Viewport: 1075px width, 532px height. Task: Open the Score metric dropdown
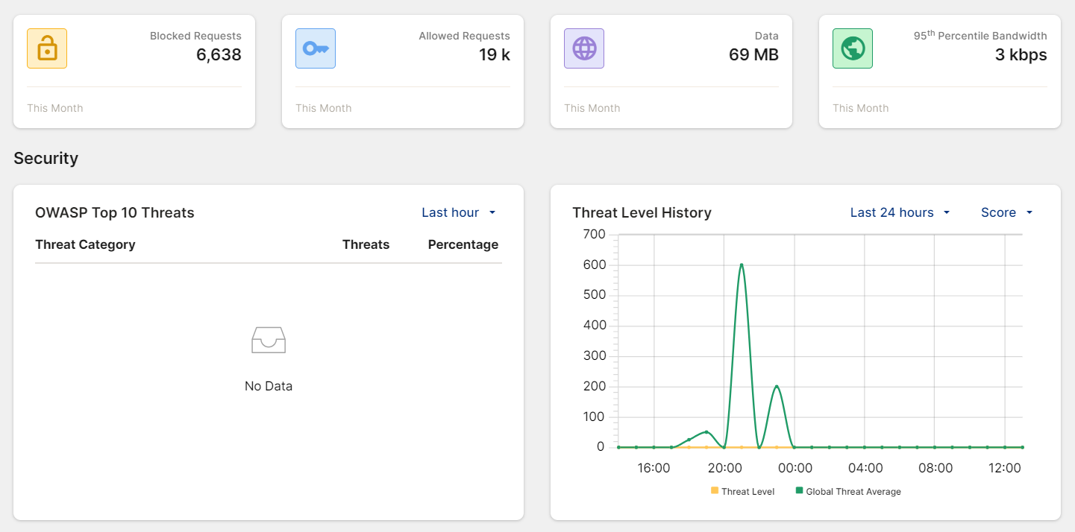coord(1006,212)
